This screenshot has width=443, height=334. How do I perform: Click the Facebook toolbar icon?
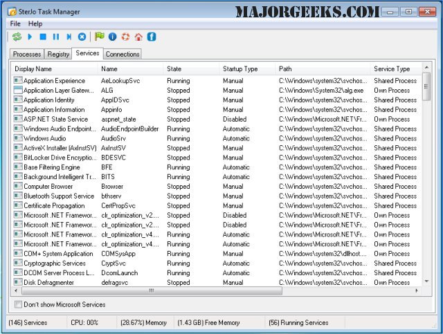(152, 37)
